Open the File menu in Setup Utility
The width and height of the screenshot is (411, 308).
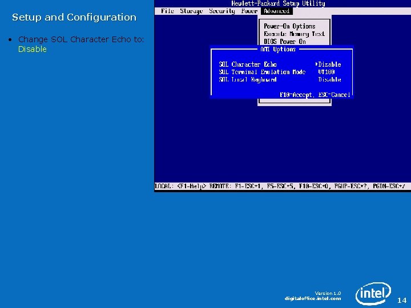click(167, 11)
